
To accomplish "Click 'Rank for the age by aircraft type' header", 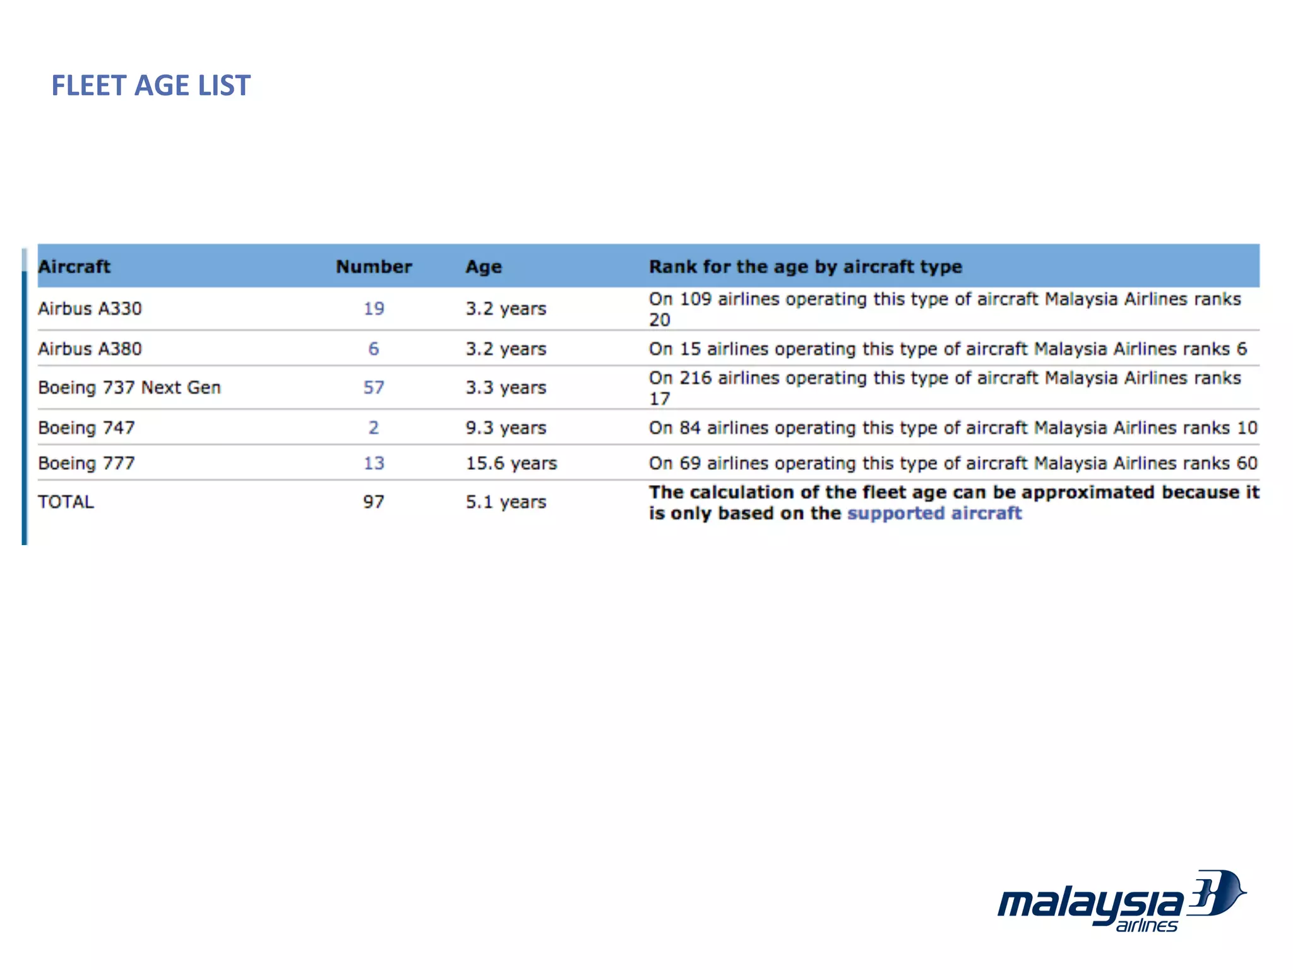I will pos(806,266).
